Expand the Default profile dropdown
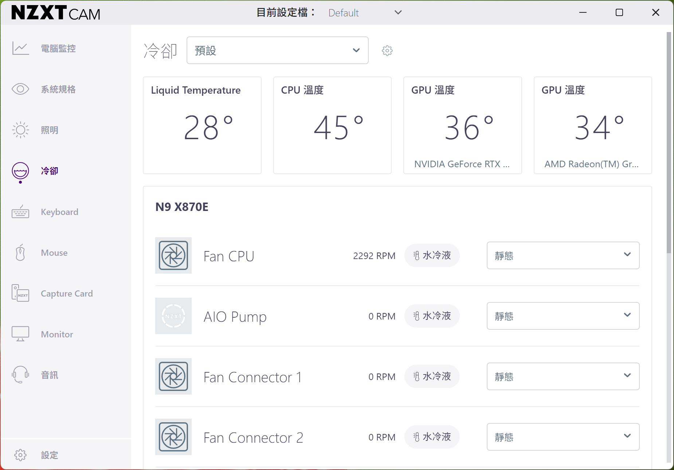 tap(365, 13)
